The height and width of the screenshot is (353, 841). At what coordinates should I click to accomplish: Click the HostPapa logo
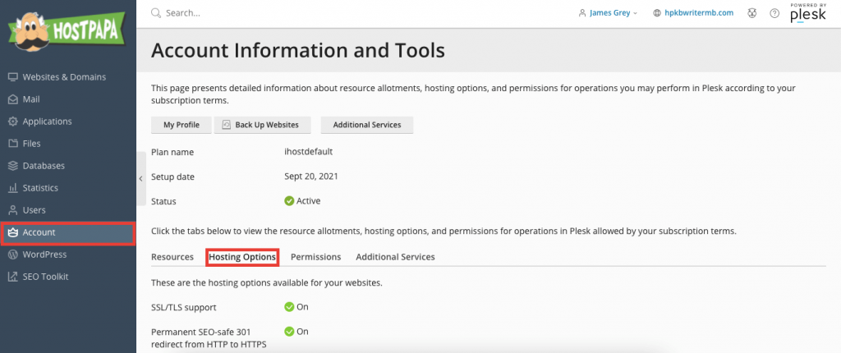(x=67, y=34)
